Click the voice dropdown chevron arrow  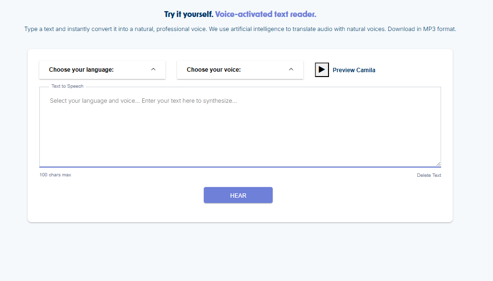[291, 69]
